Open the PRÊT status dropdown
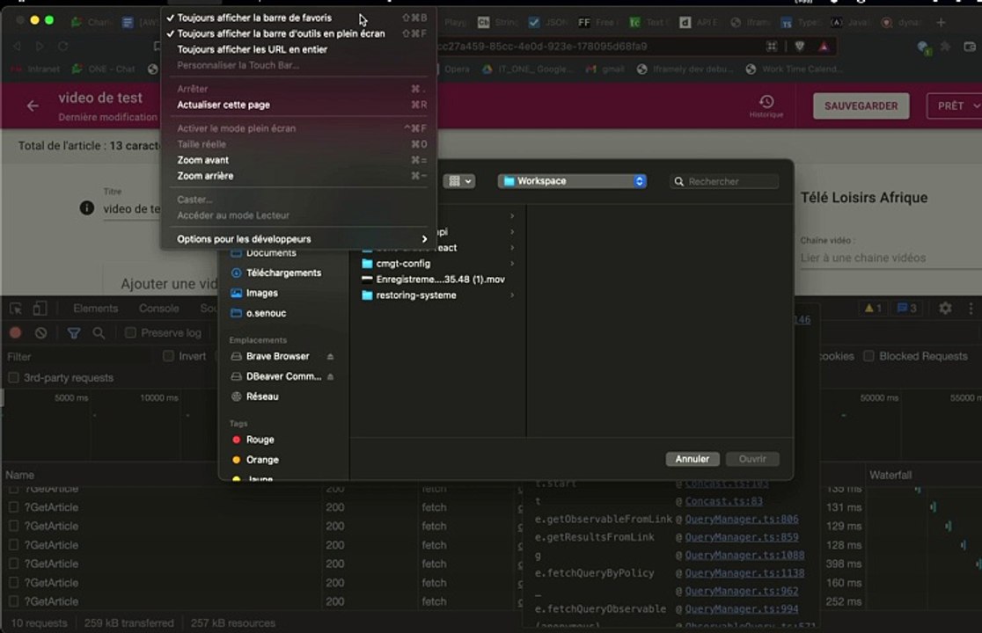Viewport: 982px width, 633px height. coord(956,105)
